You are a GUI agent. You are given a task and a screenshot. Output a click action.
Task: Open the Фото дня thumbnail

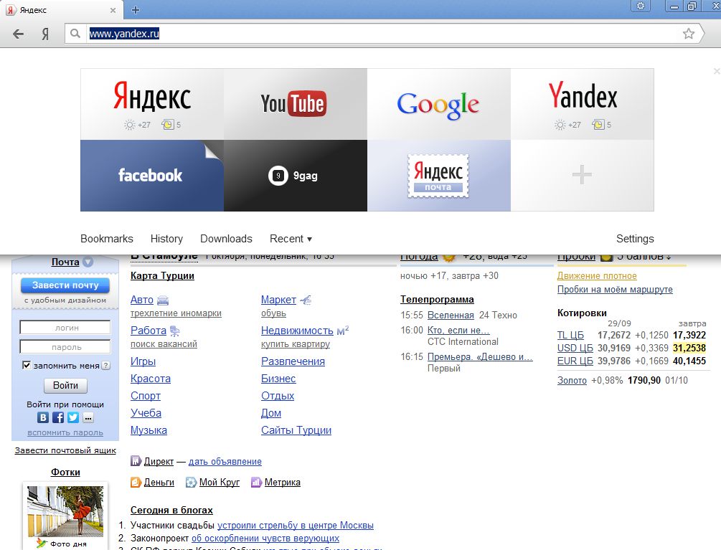click(x=65, y=512)
